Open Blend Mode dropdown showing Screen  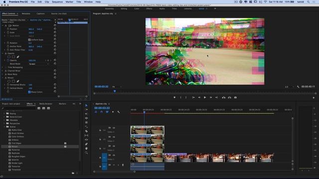39,64
